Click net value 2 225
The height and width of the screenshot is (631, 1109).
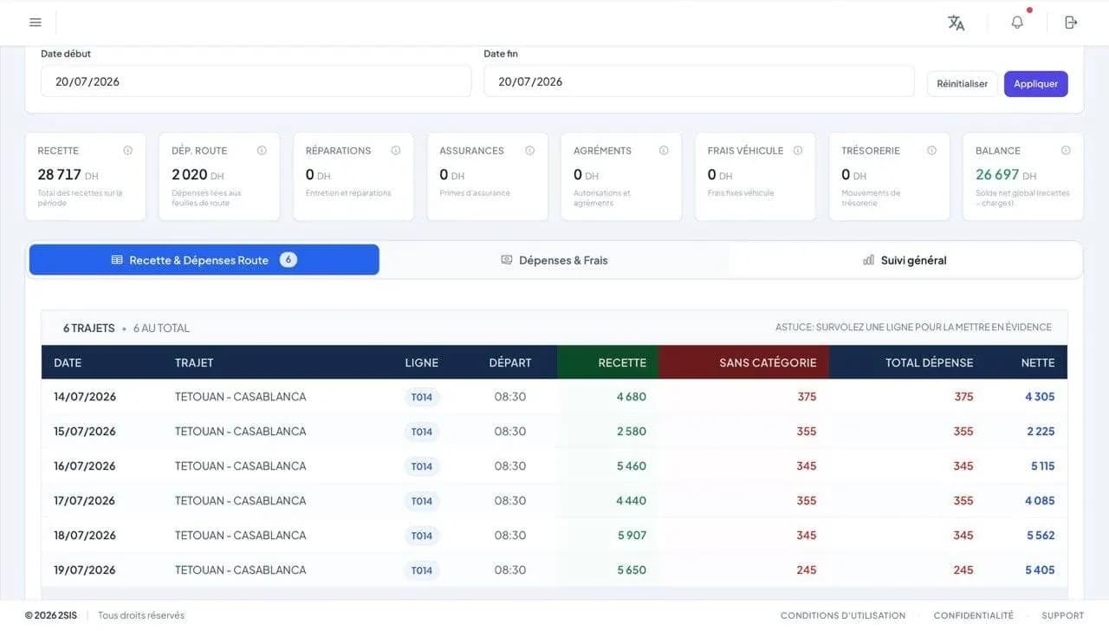click(x=1041, y=432)
